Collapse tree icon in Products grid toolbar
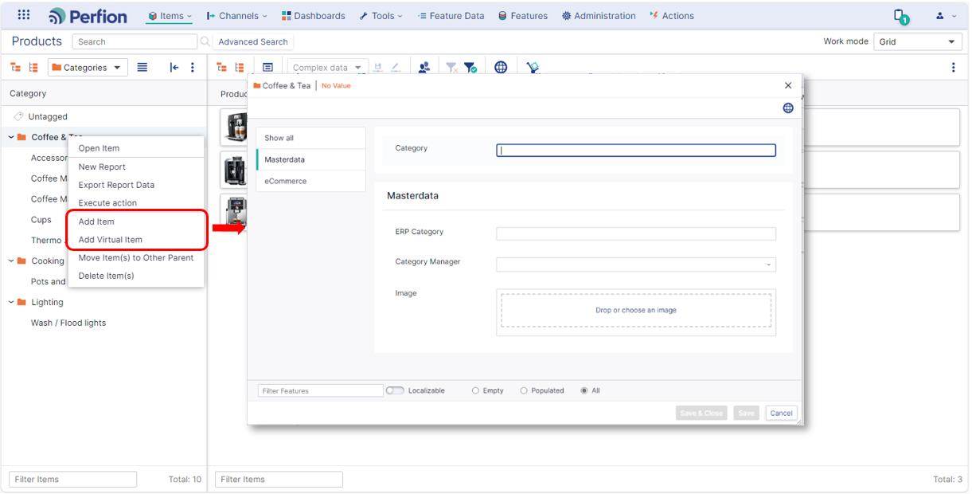Viewport: 972px width, 494px height. [x=239, y=68]
